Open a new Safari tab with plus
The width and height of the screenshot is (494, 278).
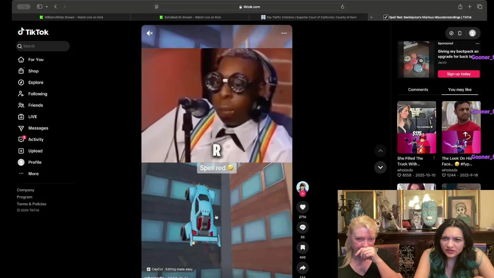(x=470, y=7)
